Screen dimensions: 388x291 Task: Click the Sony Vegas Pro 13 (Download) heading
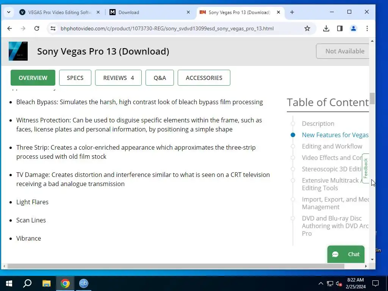[x=103, y=51]
